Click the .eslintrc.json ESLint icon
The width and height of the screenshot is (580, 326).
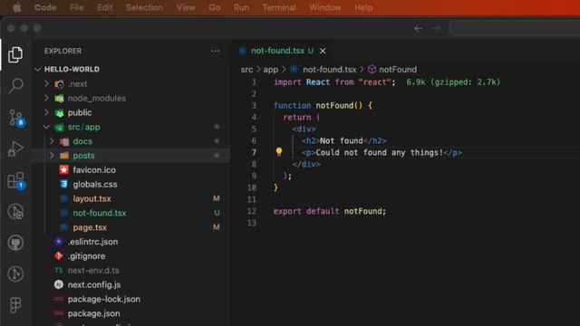point(58,242)
